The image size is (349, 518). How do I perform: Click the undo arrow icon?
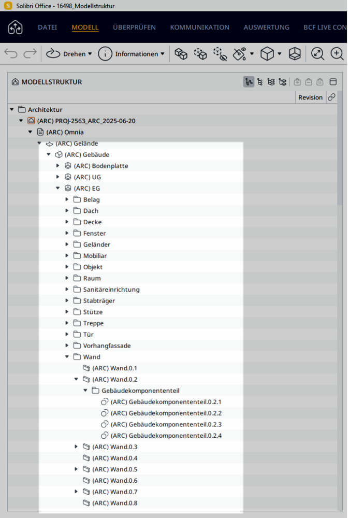click(x=10, y=53)
